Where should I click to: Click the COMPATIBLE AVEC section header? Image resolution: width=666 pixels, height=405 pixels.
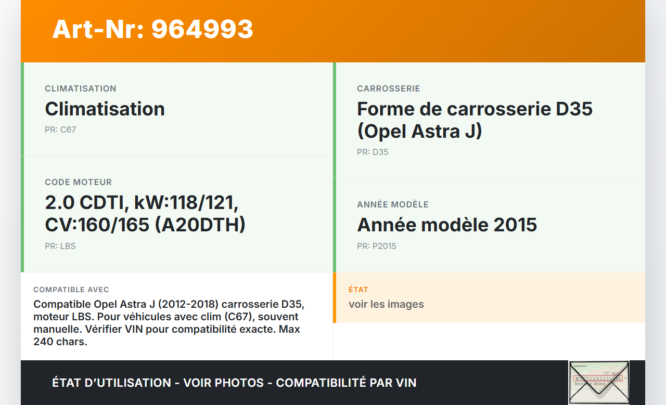click(x=71, y=289)
